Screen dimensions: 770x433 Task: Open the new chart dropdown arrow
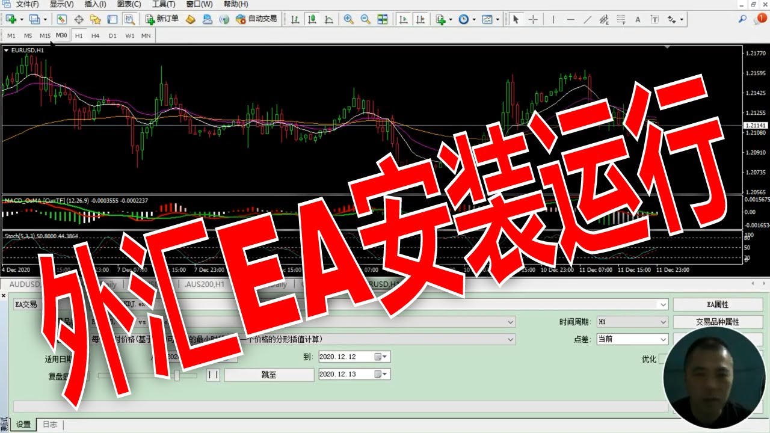pyautogui.click(x=21, y=19)
